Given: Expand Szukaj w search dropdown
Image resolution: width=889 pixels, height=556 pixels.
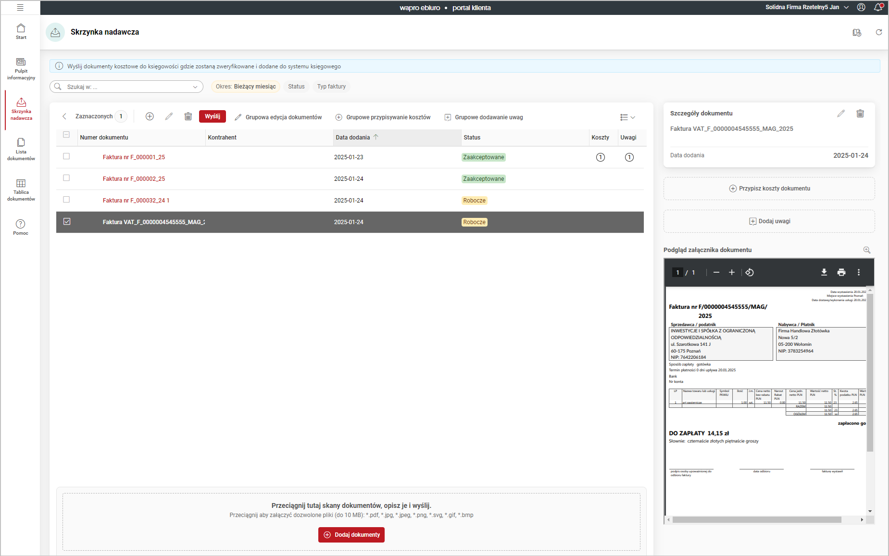Looking at the screenshot, I should (x=195, y=87).
